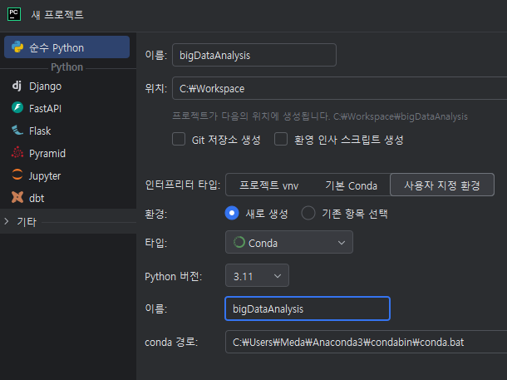Select 순수 Python project type
The width and height of the screenshot is (507, 380).
coord(67,47)
